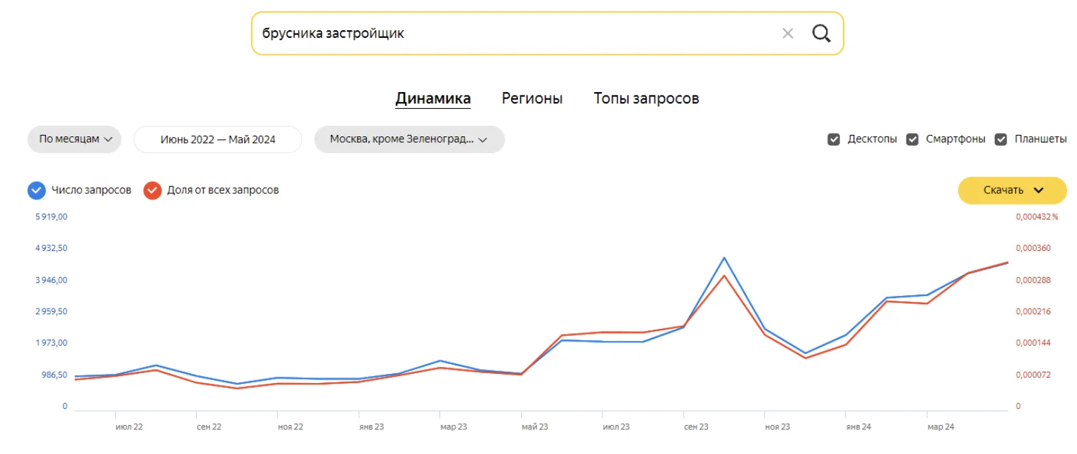Toggle the blue Число запросов series
The height and width of the screenshot is (454, 1077).
37,190
